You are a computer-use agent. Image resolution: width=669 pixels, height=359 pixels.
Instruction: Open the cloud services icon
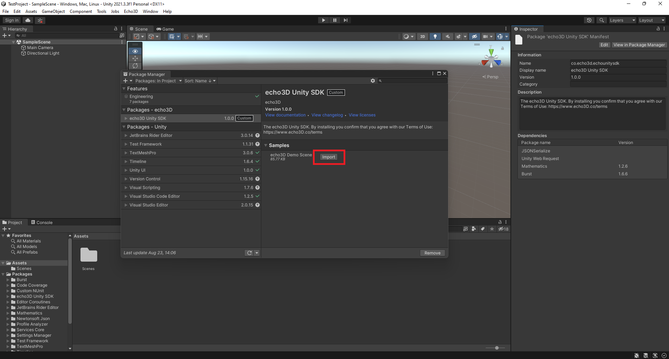28,20
